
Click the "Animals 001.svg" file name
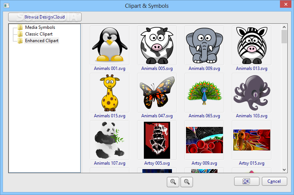point(110,68)
